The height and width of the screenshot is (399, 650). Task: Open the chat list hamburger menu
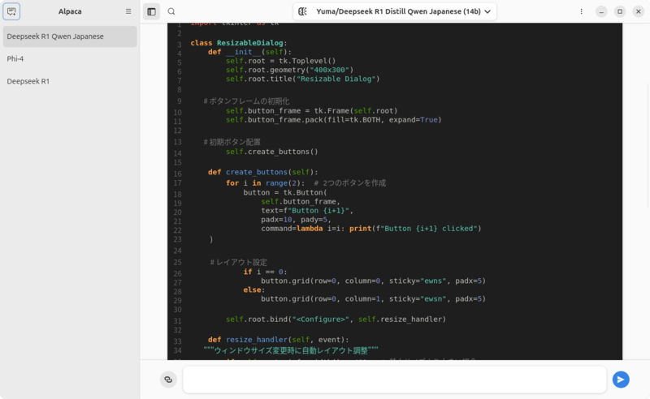click(x=128, y=11)
